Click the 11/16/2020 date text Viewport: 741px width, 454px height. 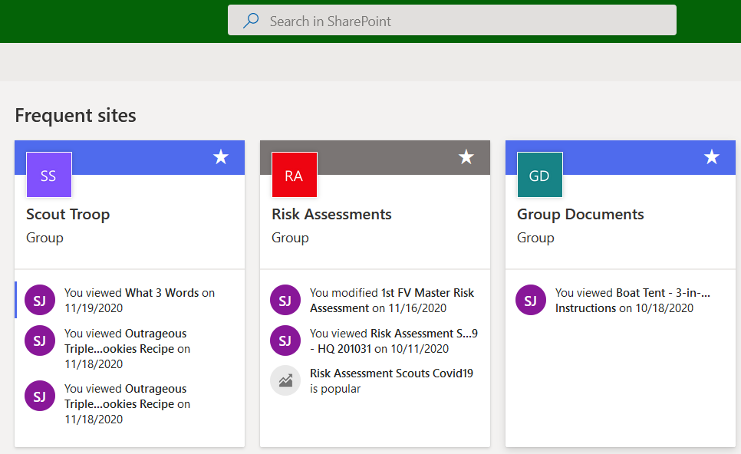tap(417, 308)
